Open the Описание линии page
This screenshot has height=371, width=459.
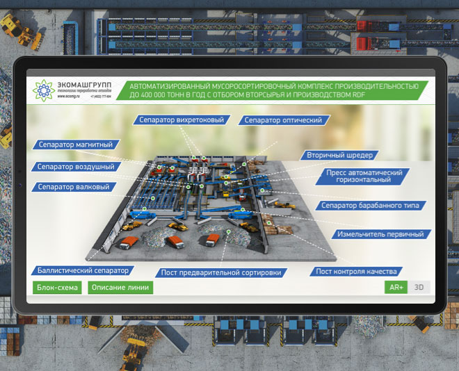point(120,288)
